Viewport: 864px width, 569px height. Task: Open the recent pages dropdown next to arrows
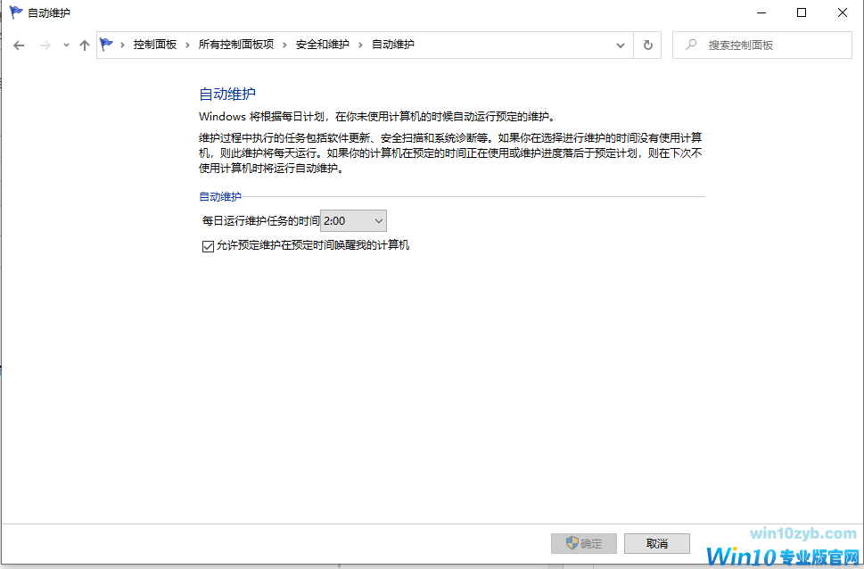tap(65, 44)
